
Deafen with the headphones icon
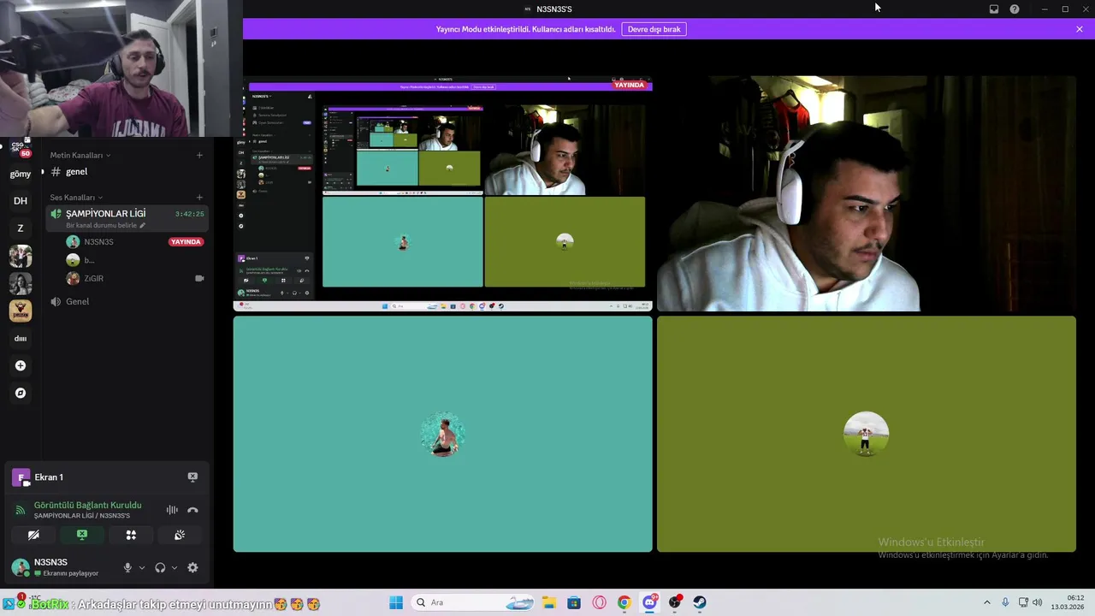pos(160,567)
